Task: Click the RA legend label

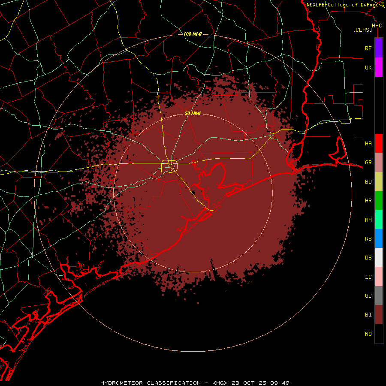Action: point(368,220)
